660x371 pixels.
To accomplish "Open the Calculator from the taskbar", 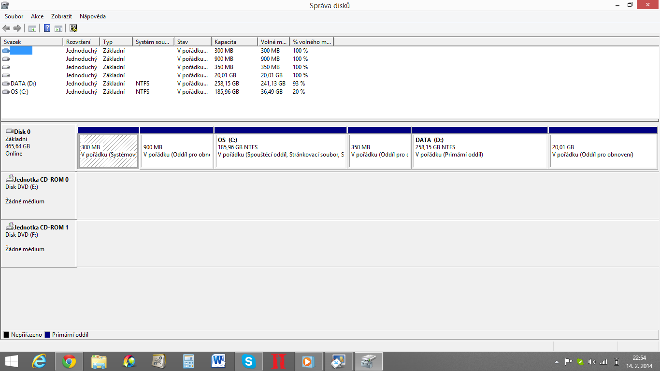I will click(188, 361).
